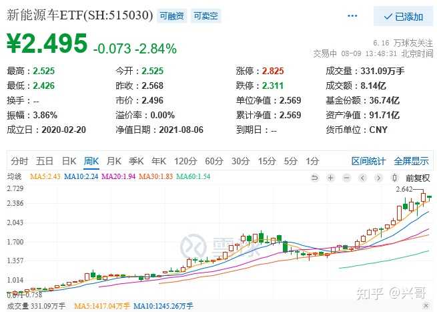437x312 pixels.
Task: Click the 新能源车ETF(SH:515030) title
Action: pyautogui.click(x=79, y=15)
